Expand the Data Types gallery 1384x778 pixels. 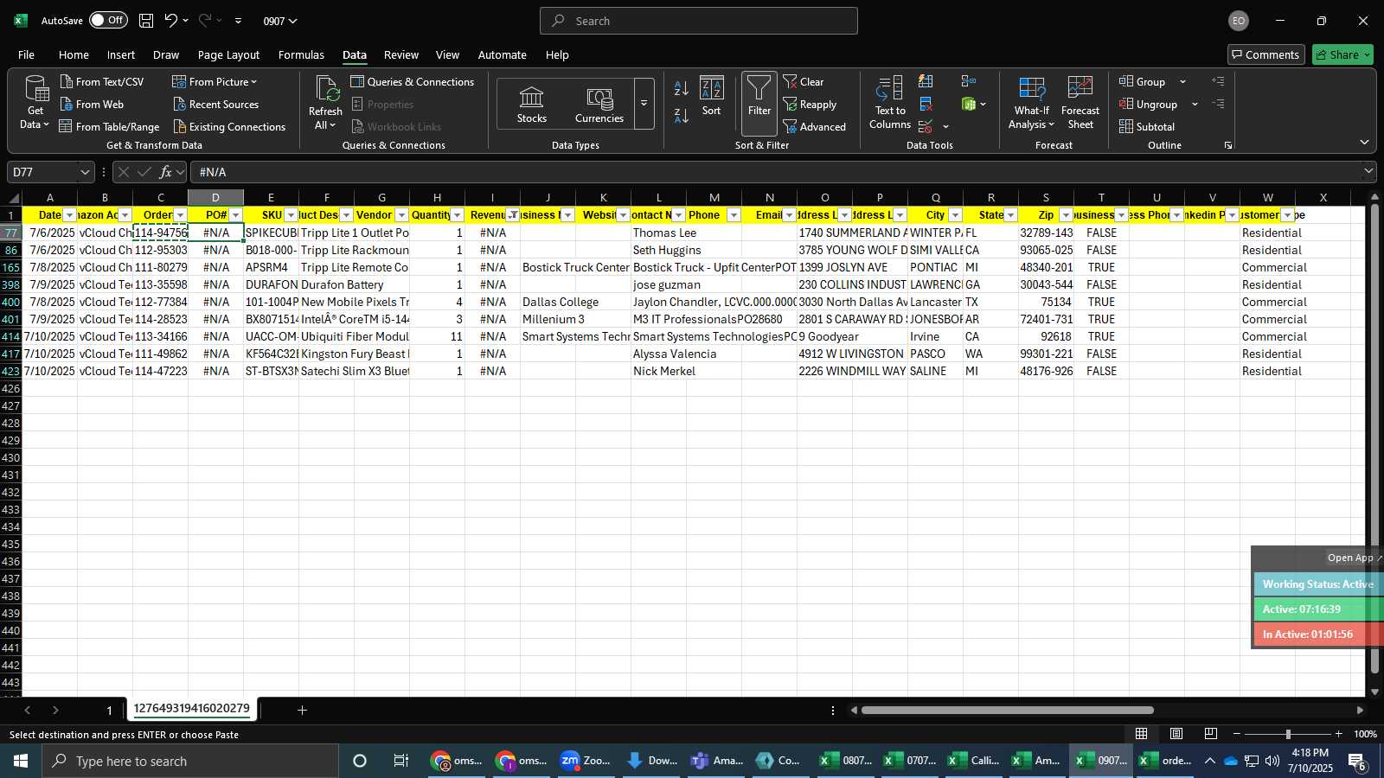click(x=644, y=104)
